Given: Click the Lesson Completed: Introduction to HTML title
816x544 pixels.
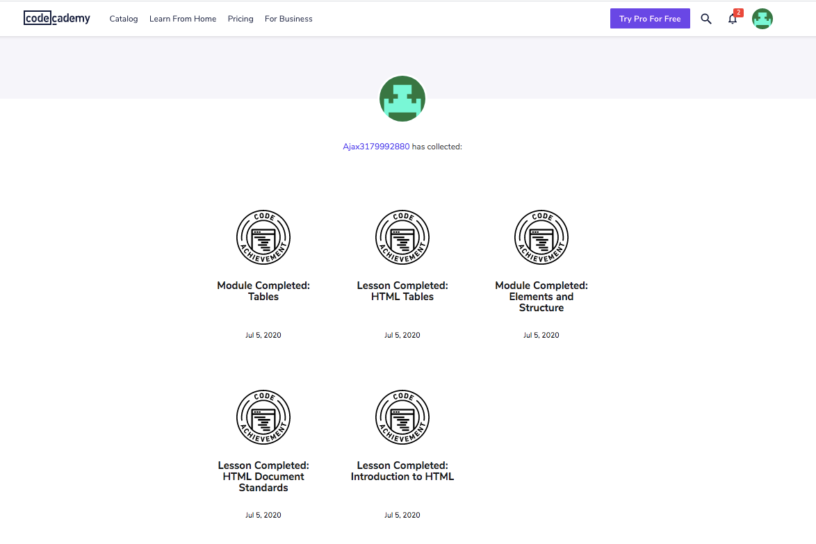Looking at the screenshot, I should tap(402, 471).
